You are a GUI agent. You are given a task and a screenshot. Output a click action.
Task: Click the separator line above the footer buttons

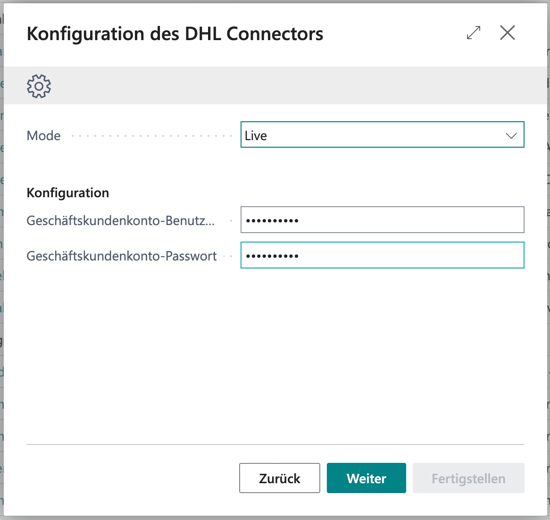coord(275,445)
